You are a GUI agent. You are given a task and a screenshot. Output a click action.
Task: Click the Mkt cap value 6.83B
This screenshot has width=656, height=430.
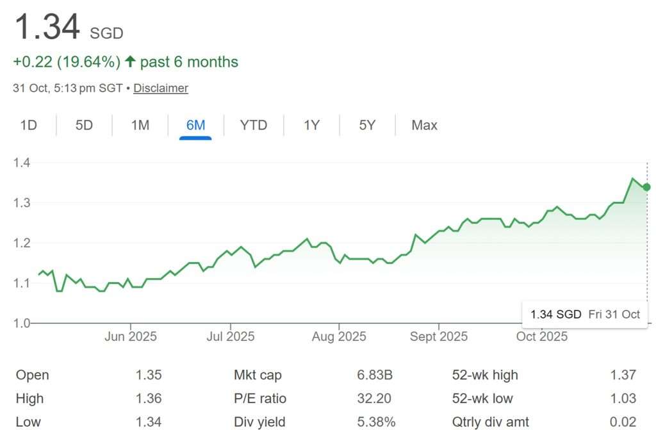pos(375,375)
